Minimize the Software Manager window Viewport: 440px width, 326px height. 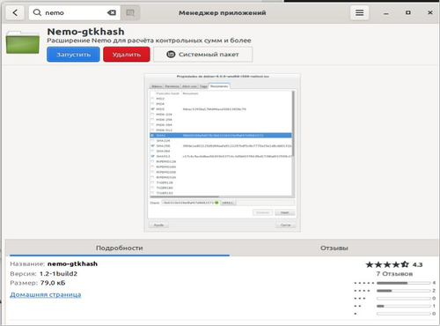386,13
